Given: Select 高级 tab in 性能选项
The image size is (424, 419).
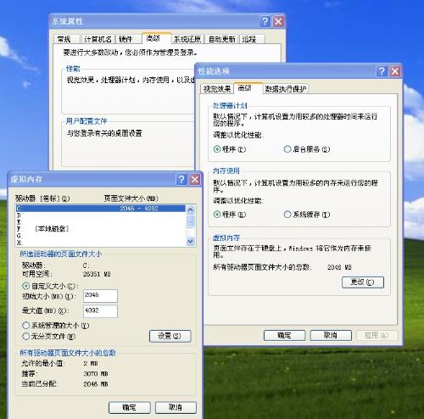Looking at the screenshot, I should point(248,88).
